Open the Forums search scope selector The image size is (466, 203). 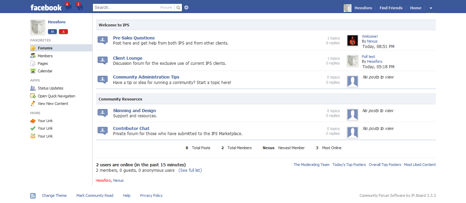click(166, 8)
